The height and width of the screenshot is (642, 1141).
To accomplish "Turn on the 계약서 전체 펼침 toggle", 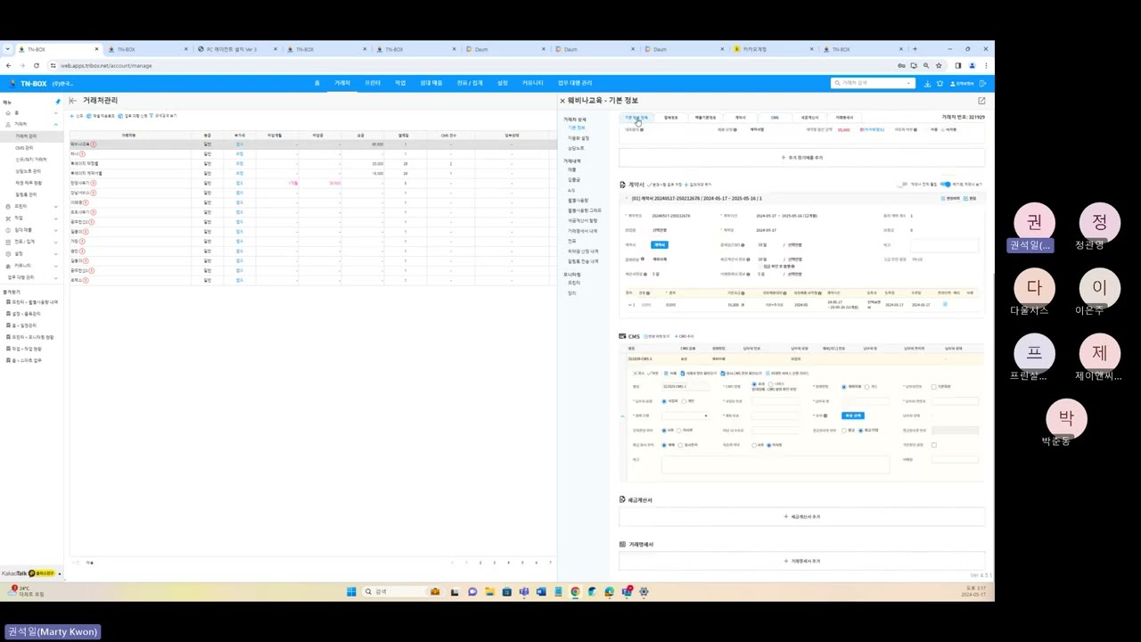I will point(903,185).
